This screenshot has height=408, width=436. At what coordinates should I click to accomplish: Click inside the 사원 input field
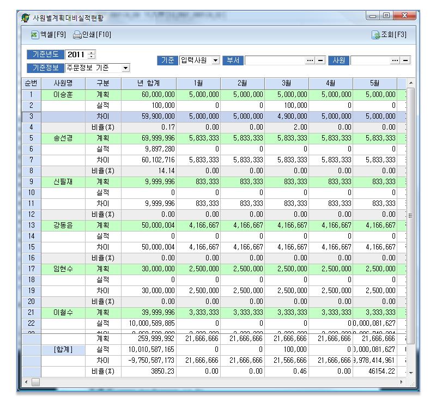pyautogui.click(x=370, y=59)
